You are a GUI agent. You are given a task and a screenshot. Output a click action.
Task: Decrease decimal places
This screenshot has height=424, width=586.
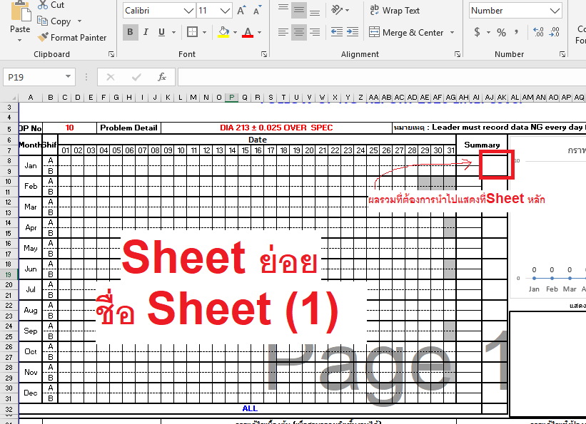554,32
